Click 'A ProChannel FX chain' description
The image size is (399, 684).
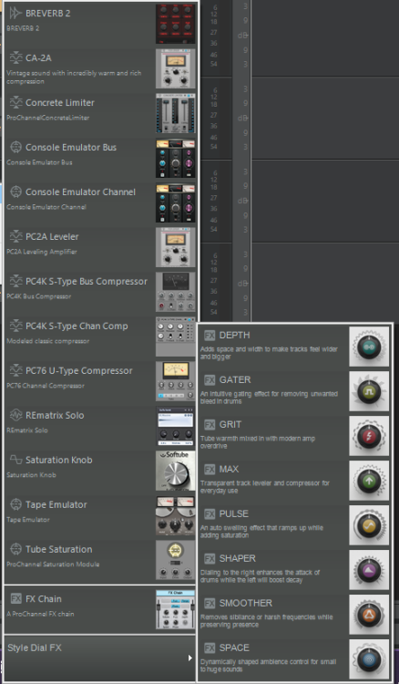coord(40,614)
